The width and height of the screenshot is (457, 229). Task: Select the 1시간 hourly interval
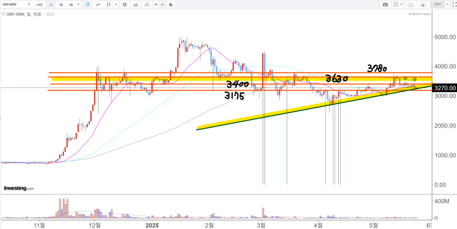point(39,5)
